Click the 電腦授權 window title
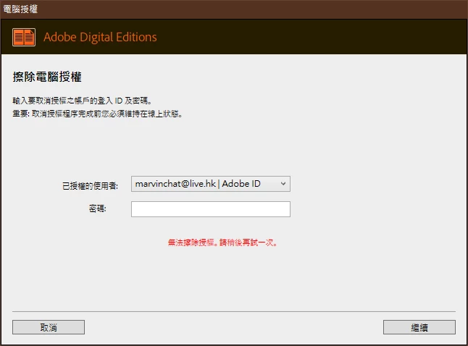468x346 pixels. [x=20, y=9]
